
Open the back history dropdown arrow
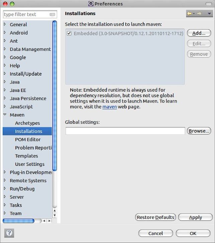[x=194, y=14]
